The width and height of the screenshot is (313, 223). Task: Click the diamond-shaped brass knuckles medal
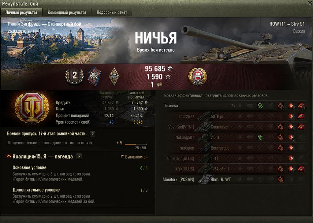click(114, 76)
